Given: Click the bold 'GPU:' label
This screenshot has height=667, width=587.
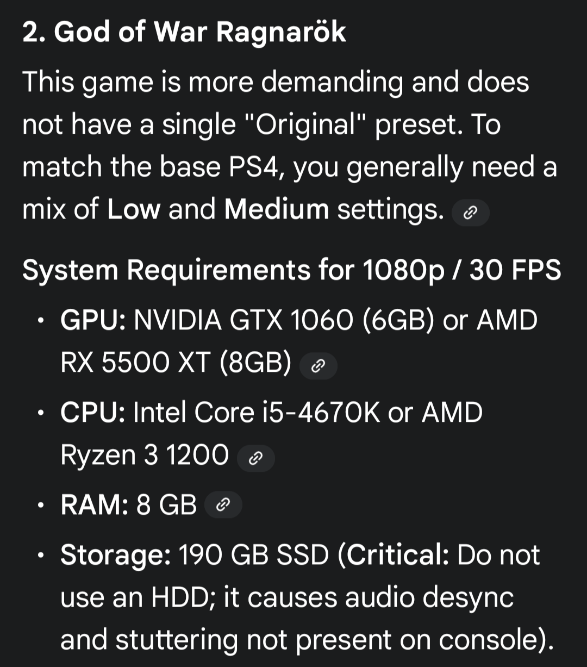Looking at the screenshot, I should (93, 320).
